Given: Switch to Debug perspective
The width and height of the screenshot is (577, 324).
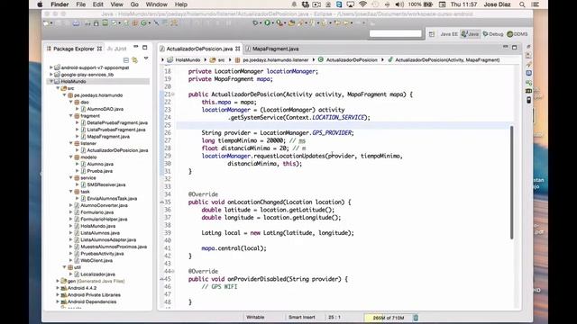Looking at the screenshot, I should point(493,34).
